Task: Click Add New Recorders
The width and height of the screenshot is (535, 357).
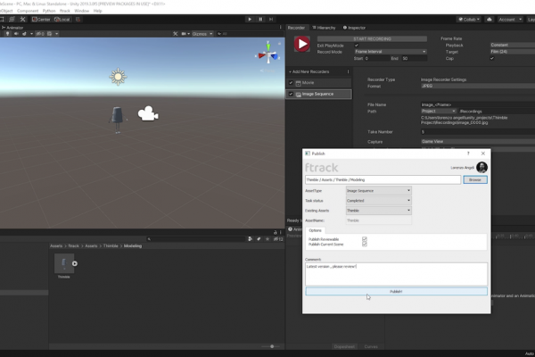Action: click(x=309, y=71)
